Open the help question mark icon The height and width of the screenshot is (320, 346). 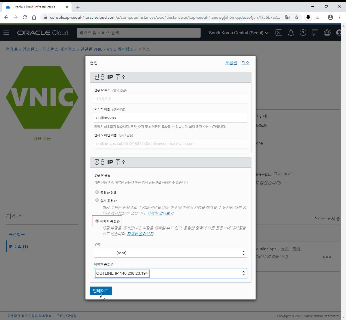point(303,33)
